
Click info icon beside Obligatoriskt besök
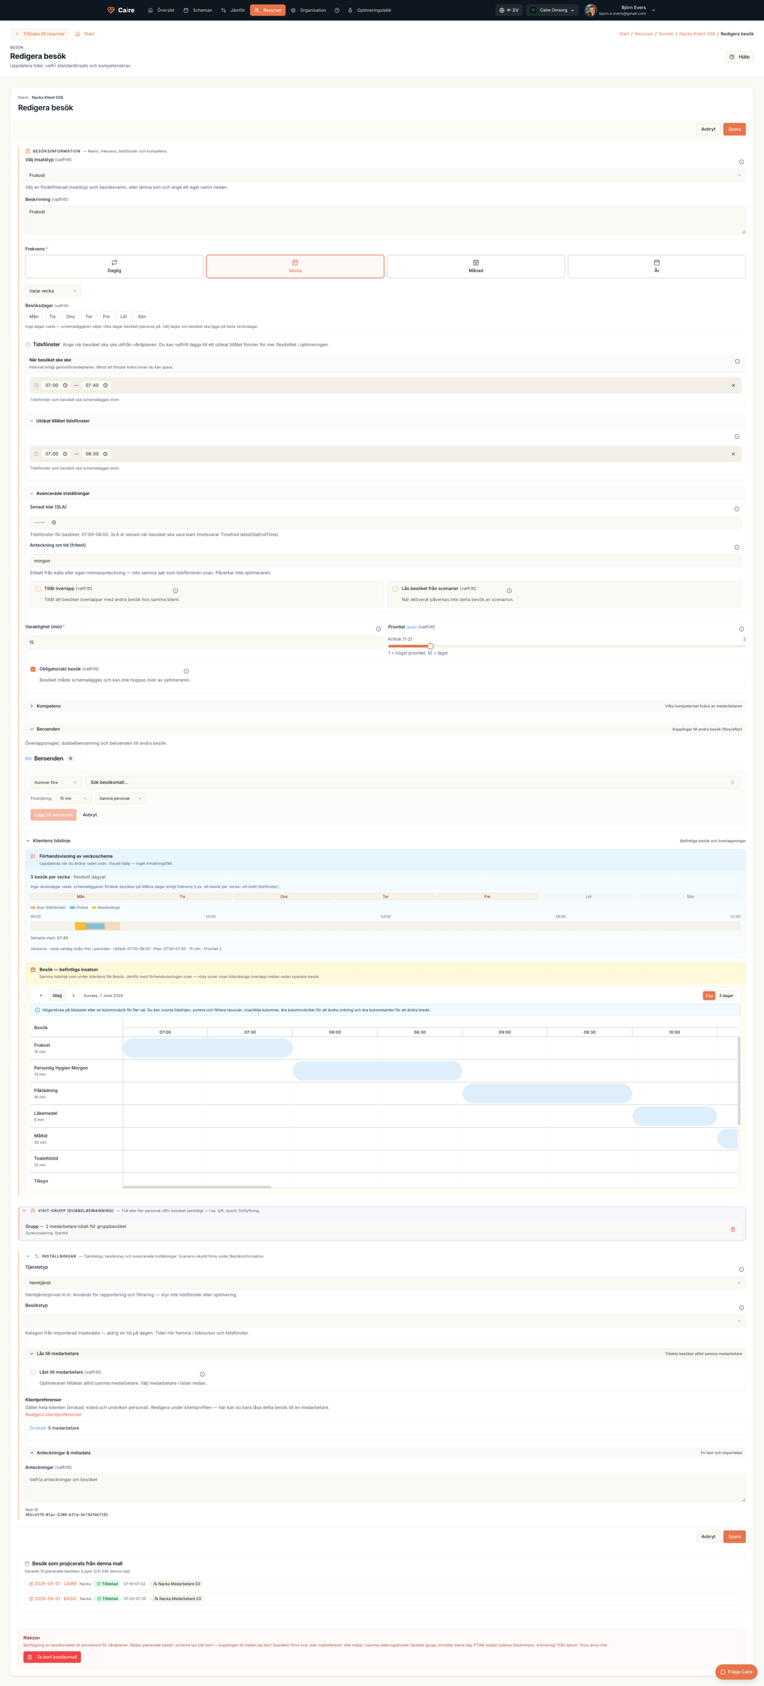pyautogui.click(x=187, y=671)
